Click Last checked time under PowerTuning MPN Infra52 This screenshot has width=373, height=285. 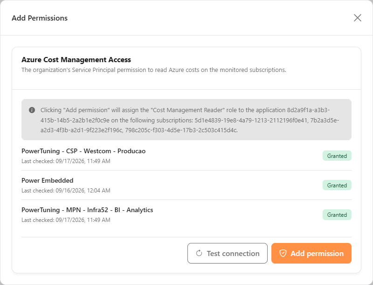[66, 220]
